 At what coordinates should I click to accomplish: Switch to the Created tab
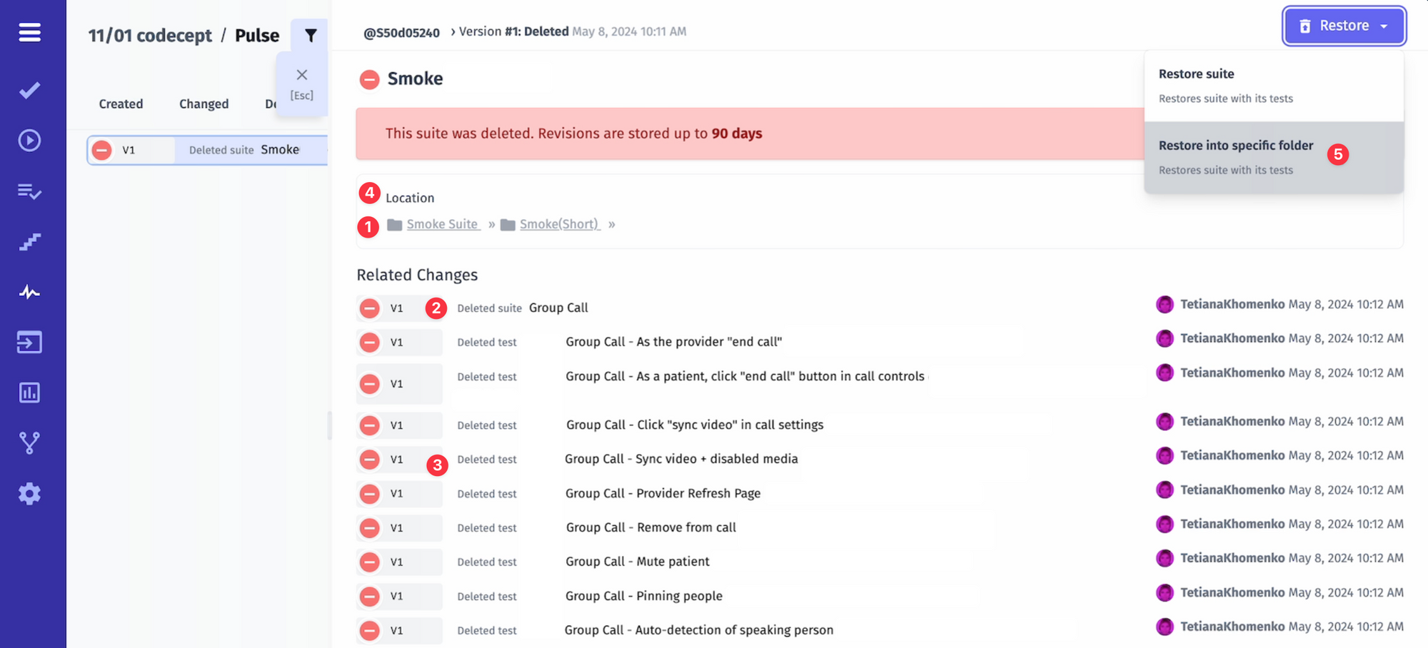click(121, 104)
